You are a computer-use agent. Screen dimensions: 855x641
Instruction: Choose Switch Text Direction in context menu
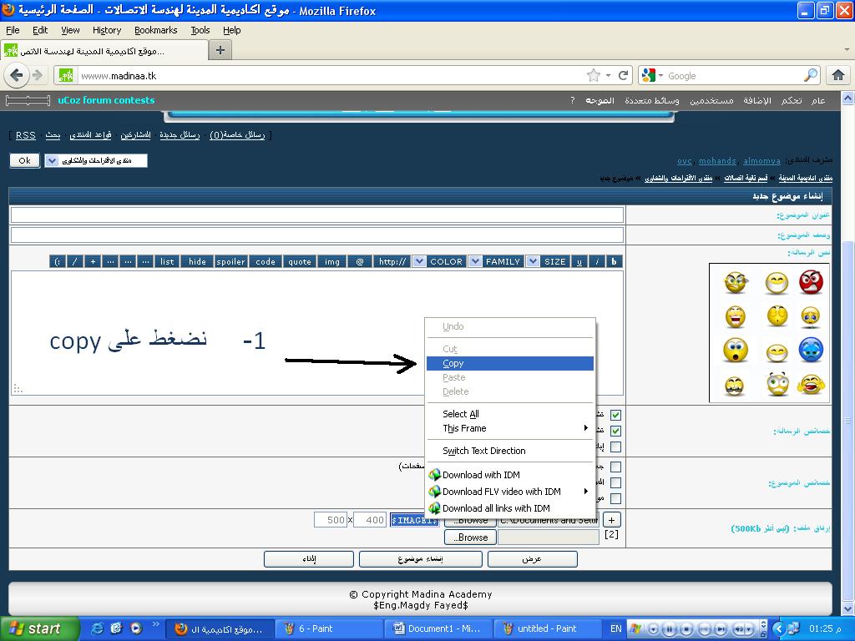[510, 451]
